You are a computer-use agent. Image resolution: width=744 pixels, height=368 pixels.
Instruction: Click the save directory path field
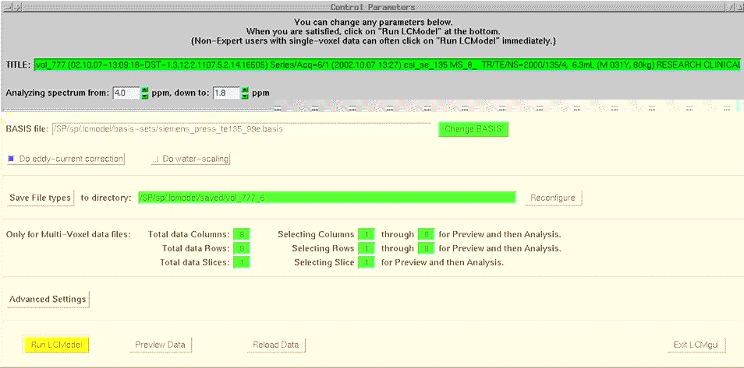tap(326, 198)
